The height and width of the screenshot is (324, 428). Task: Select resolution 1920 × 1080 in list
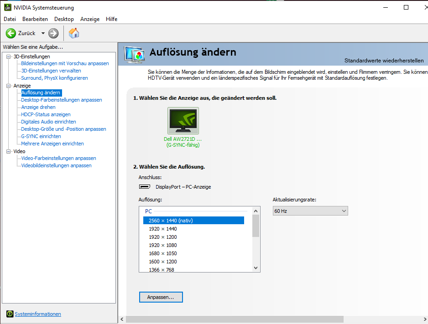pyautogui.click(x=162, y=245)
